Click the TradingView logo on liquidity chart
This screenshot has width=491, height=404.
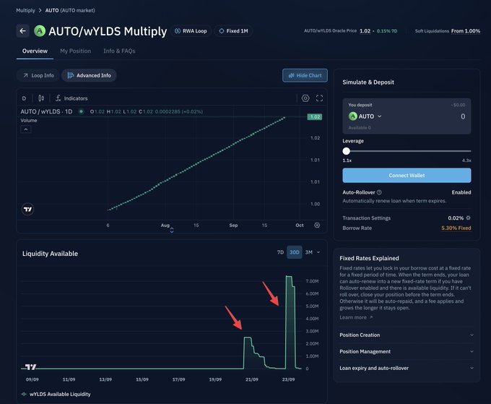pyautogui.click(x=30, y=366)
